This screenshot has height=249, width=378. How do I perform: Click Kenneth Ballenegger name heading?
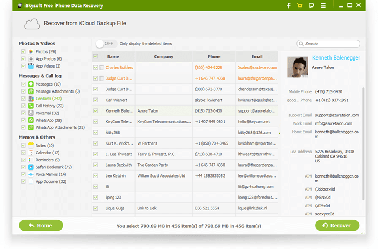[x=336, y=57]
